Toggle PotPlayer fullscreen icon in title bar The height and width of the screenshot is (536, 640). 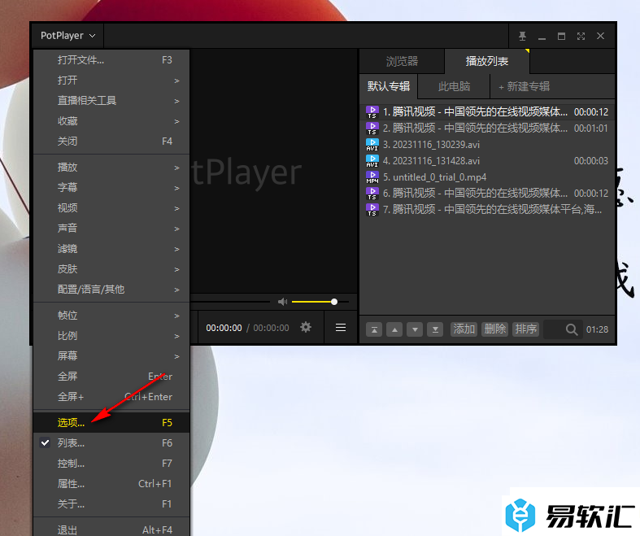tap(581, 36)
